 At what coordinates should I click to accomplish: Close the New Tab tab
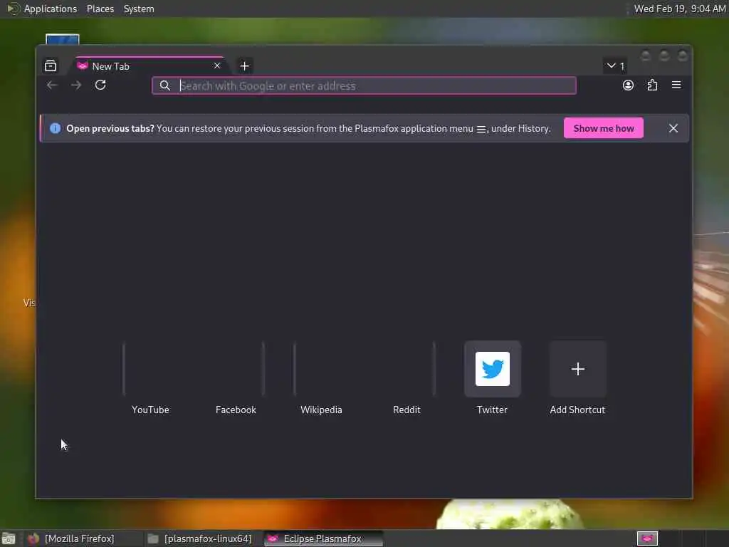(x=216, y=66)
